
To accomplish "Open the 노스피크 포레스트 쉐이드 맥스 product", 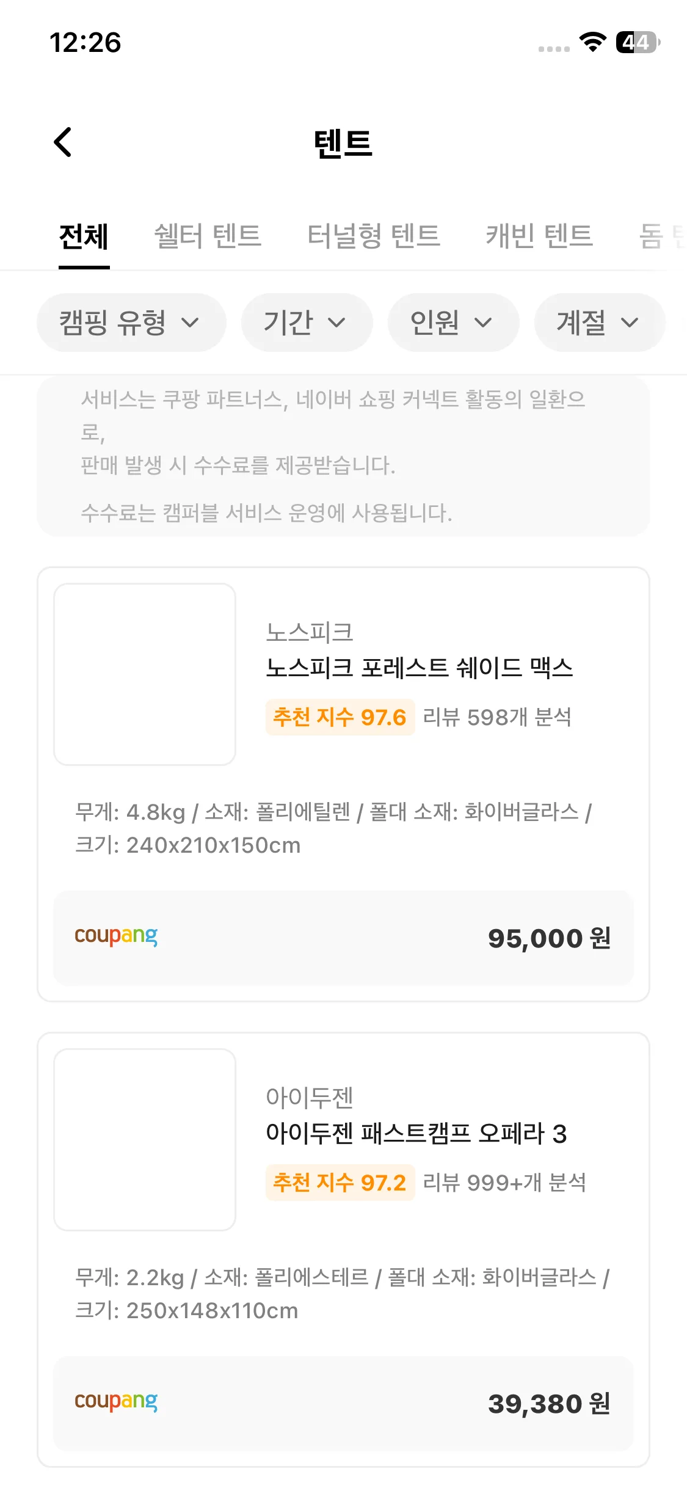I will (x=419, y=668).
